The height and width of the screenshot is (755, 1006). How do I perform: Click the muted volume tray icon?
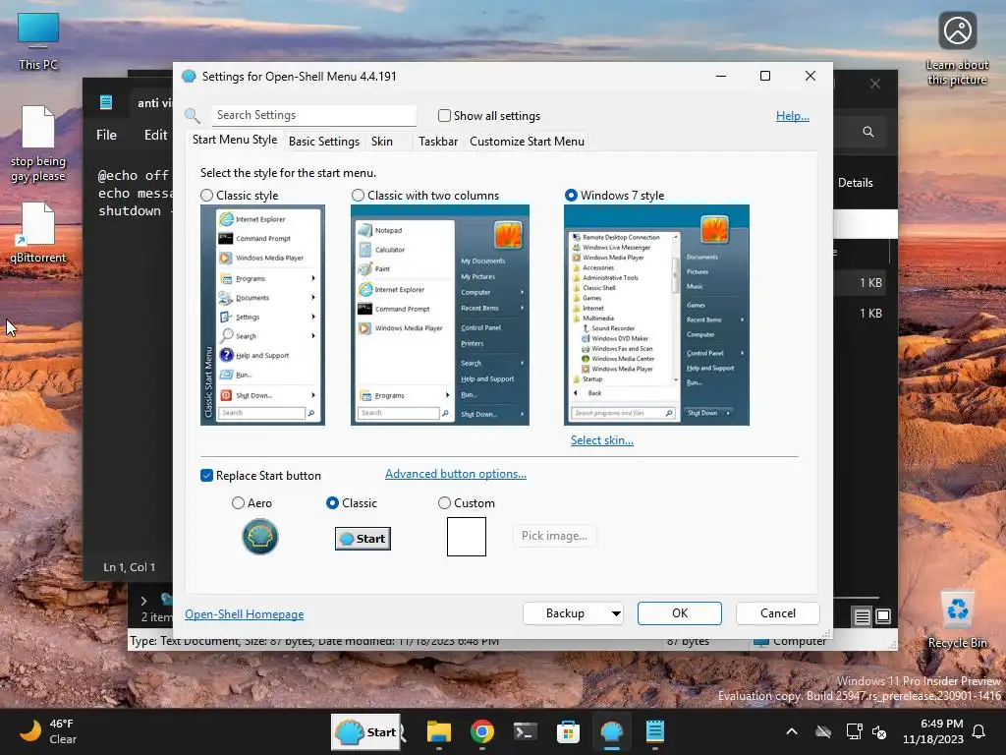click(x=879, y=731)
